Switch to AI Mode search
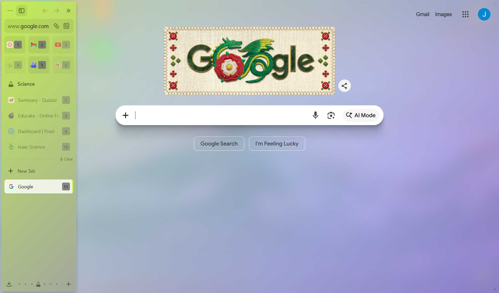499x293 pixels. coord(361,115)
